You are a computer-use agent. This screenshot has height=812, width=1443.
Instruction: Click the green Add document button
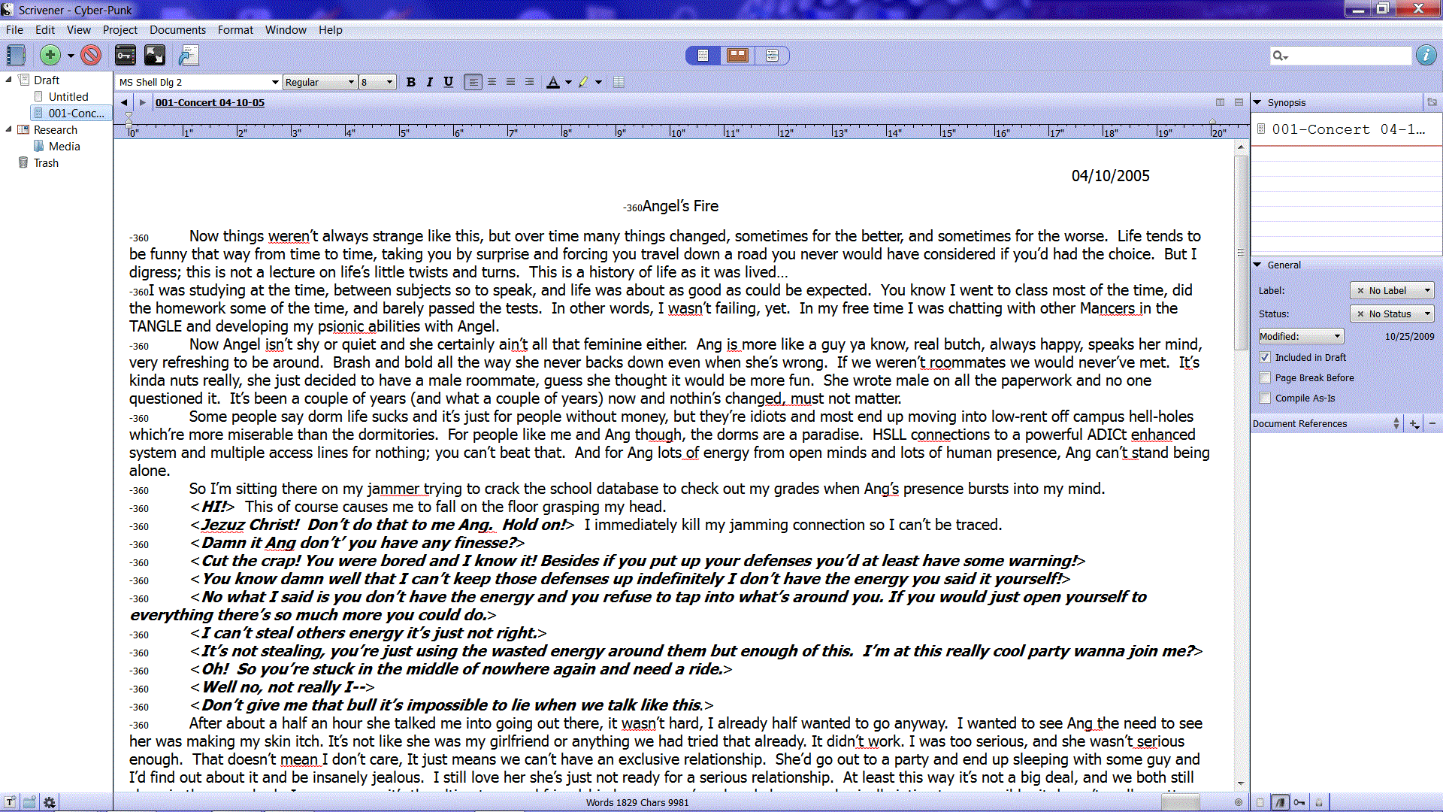coord(50,55)
